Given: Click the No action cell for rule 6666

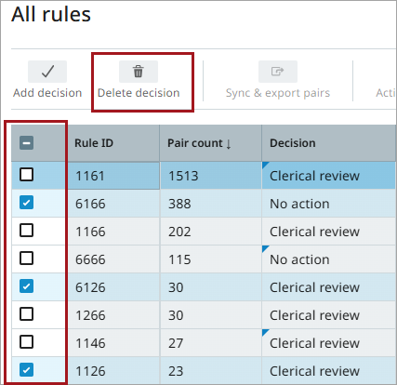Looking at the screenshot, I should [329, 259].
